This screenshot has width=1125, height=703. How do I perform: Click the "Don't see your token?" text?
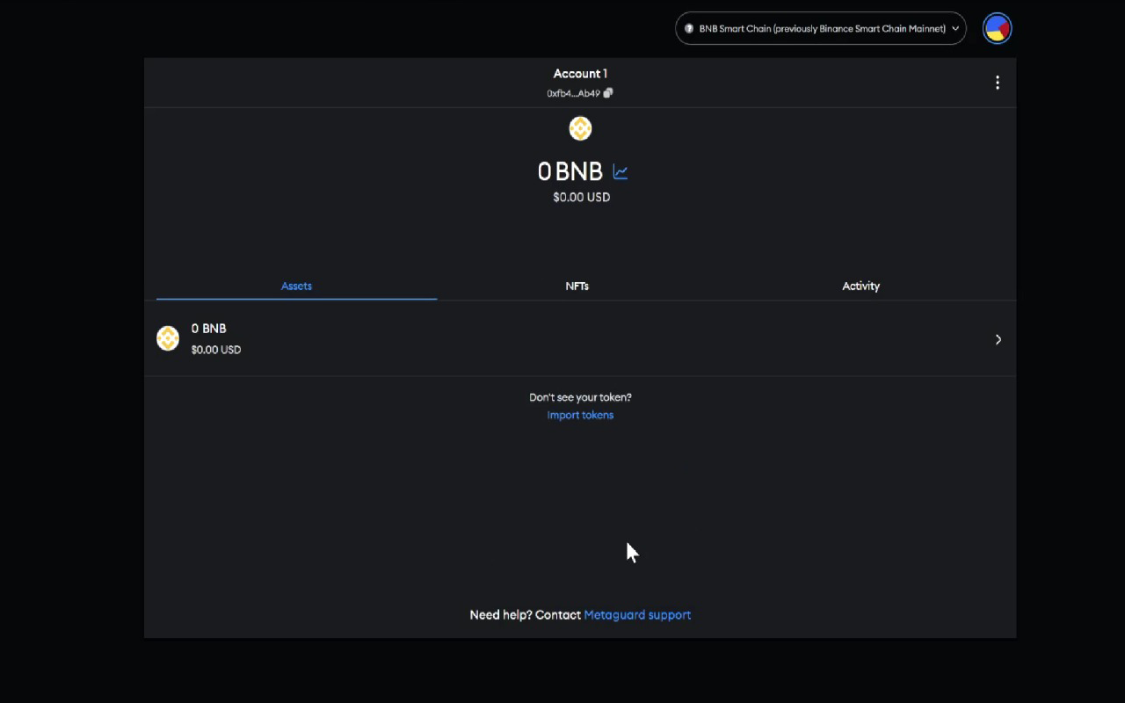580,397
